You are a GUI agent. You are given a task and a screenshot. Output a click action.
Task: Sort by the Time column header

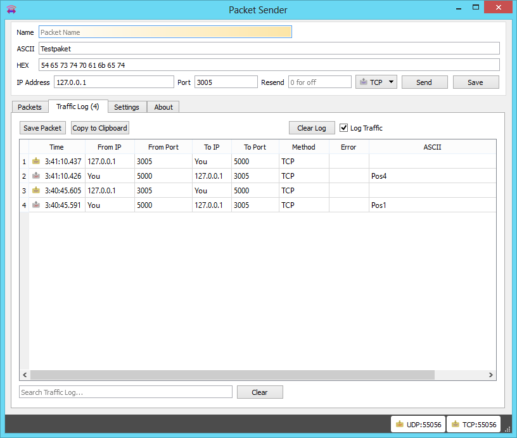(57, 147)
